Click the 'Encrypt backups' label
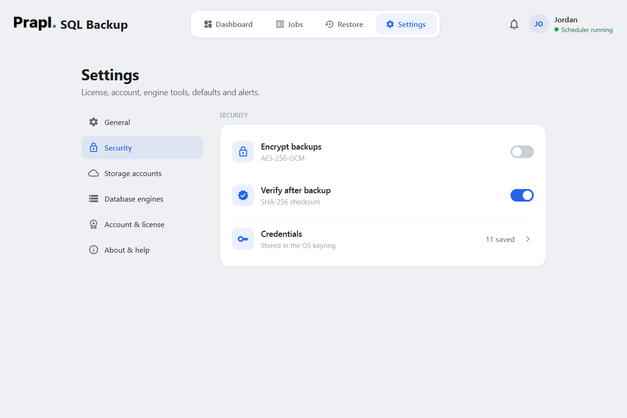Screen dimensions: 627x418 (x=291, y=147)
